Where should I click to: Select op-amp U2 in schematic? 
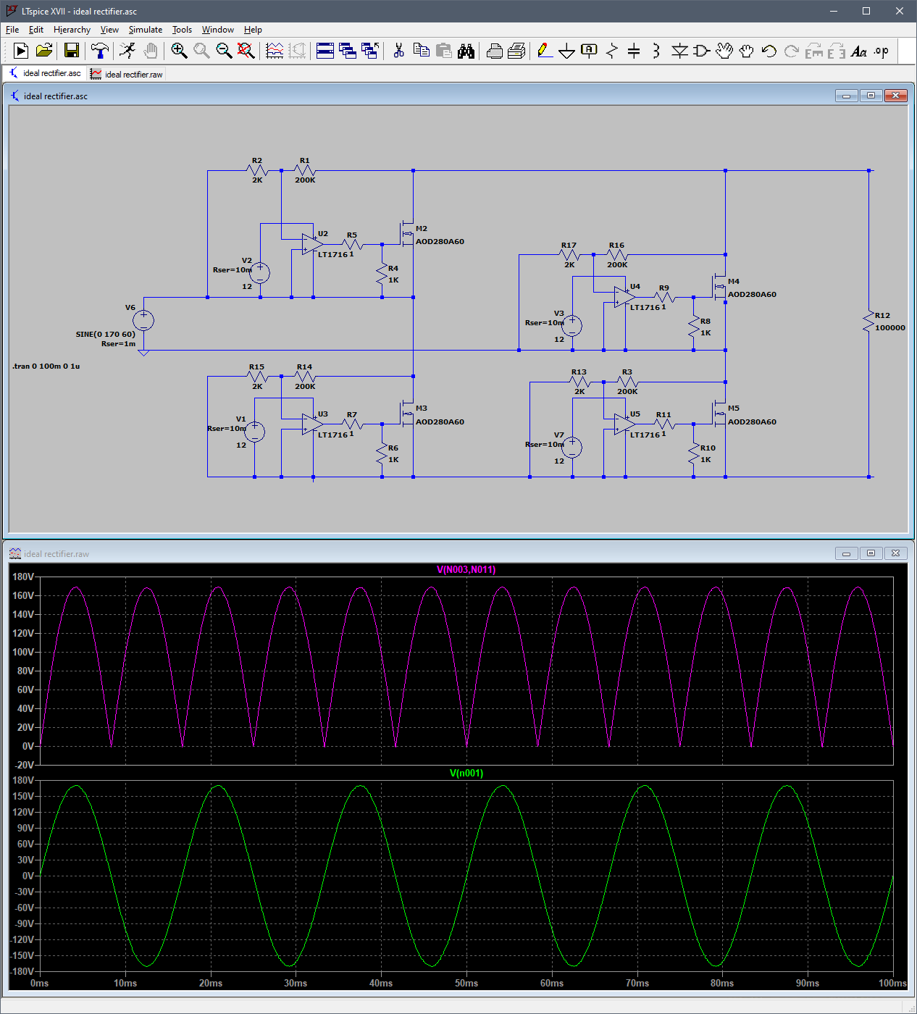(312, 245)
